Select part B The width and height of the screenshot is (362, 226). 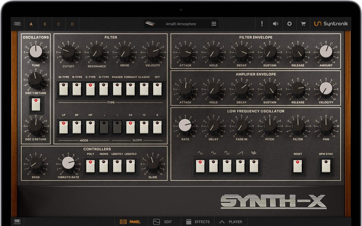pyautogui.click(x=45, y=24)
